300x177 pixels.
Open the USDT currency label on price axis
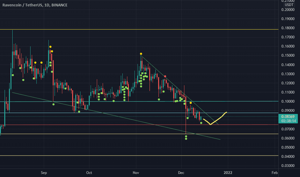point(289,5)
